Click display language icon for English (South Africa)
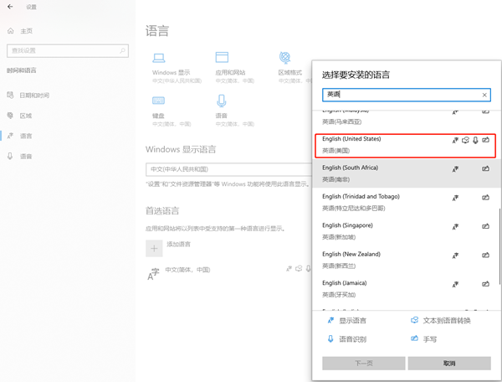 pos(455,169)
